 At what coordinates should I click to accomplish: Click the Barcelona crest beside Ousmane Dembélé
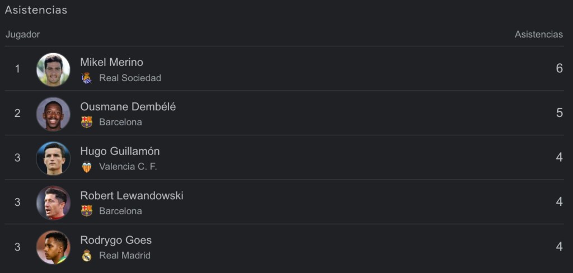coord(87,122)
